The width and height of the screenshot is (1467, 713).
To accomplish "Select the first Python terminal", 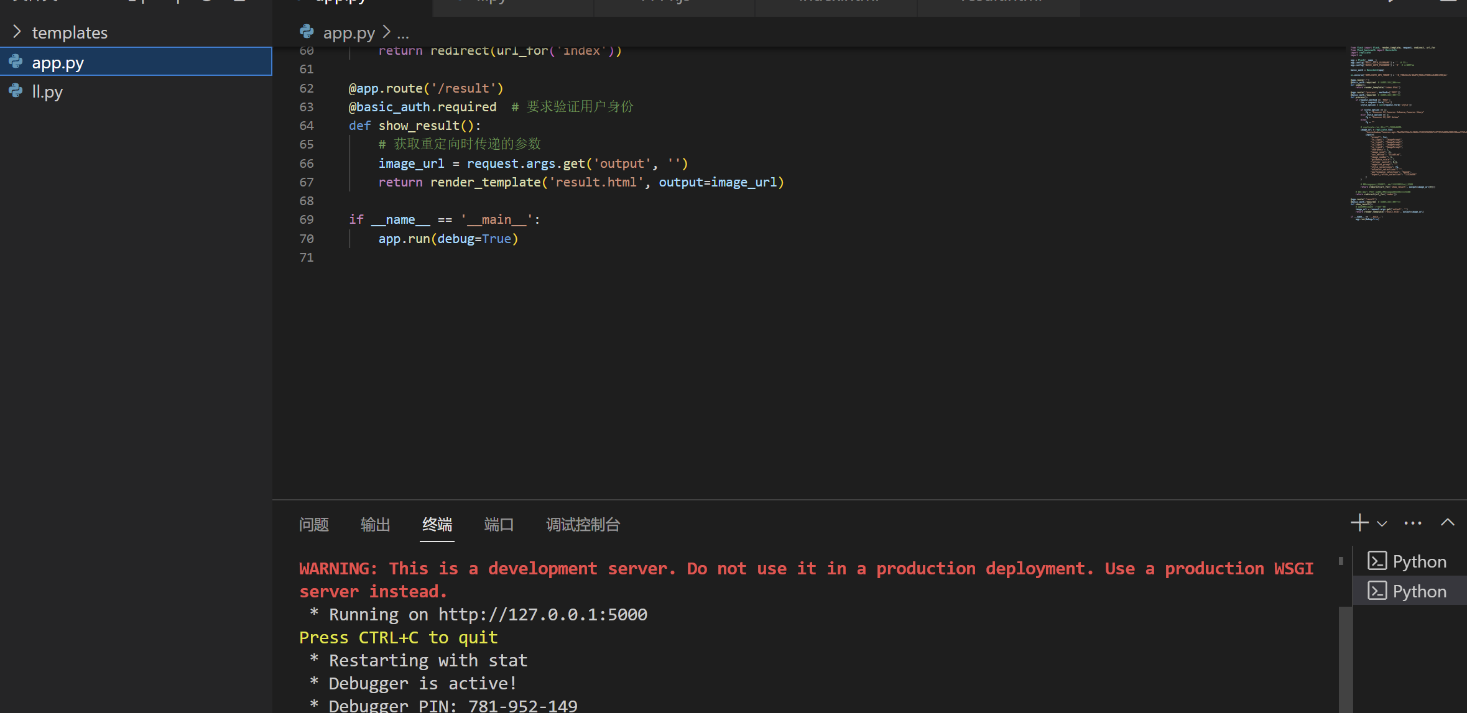I will click(x=1409, y=561).
